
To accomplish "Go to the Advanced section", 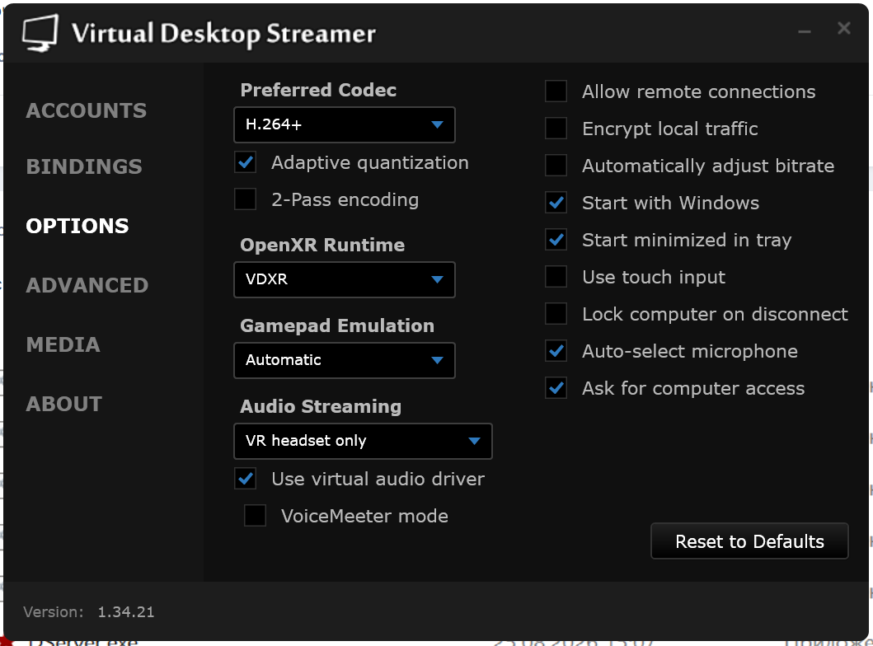I will click(87, 285).
